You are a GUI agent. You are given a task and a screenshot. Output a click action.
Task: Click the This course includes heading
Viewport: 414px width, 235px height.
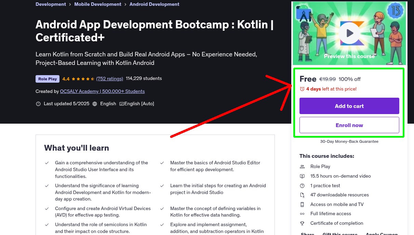pyautogui.click(x=327, y=156)
